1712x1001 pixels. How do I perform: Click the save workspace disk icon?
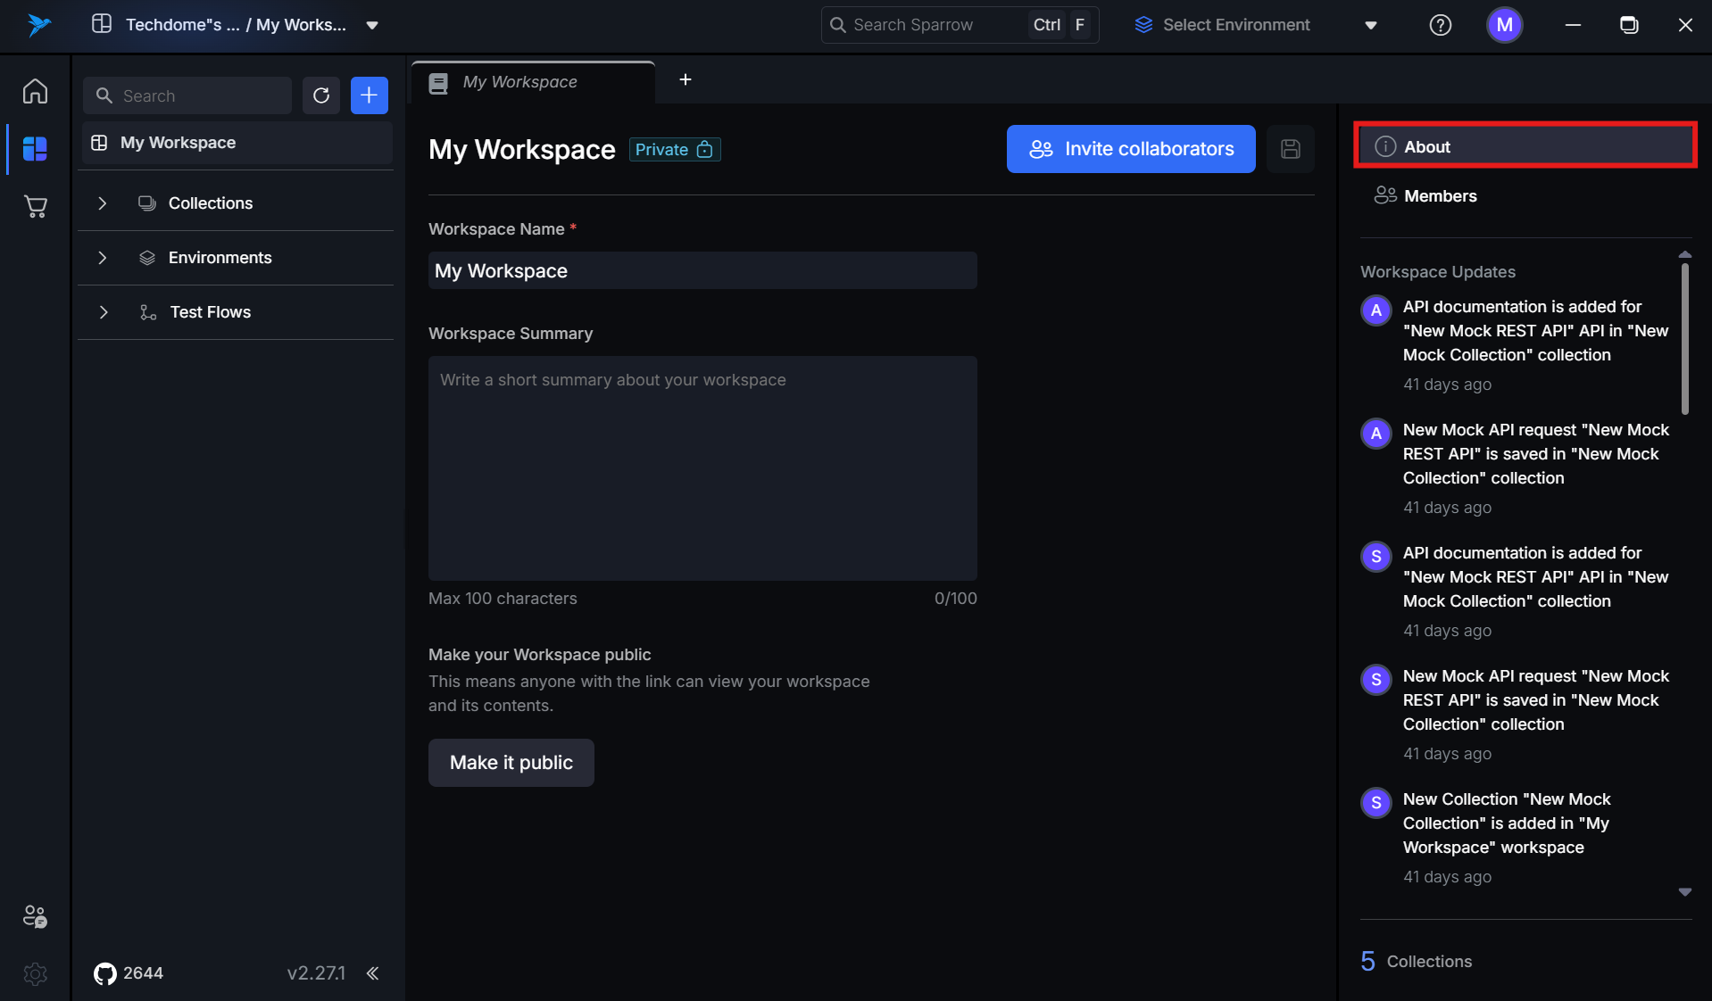[x=1291, y=149]
